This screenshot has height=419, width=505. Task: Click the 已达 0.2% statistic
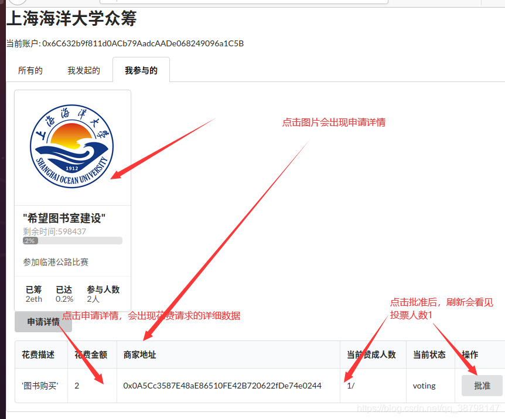coord(64,294)
